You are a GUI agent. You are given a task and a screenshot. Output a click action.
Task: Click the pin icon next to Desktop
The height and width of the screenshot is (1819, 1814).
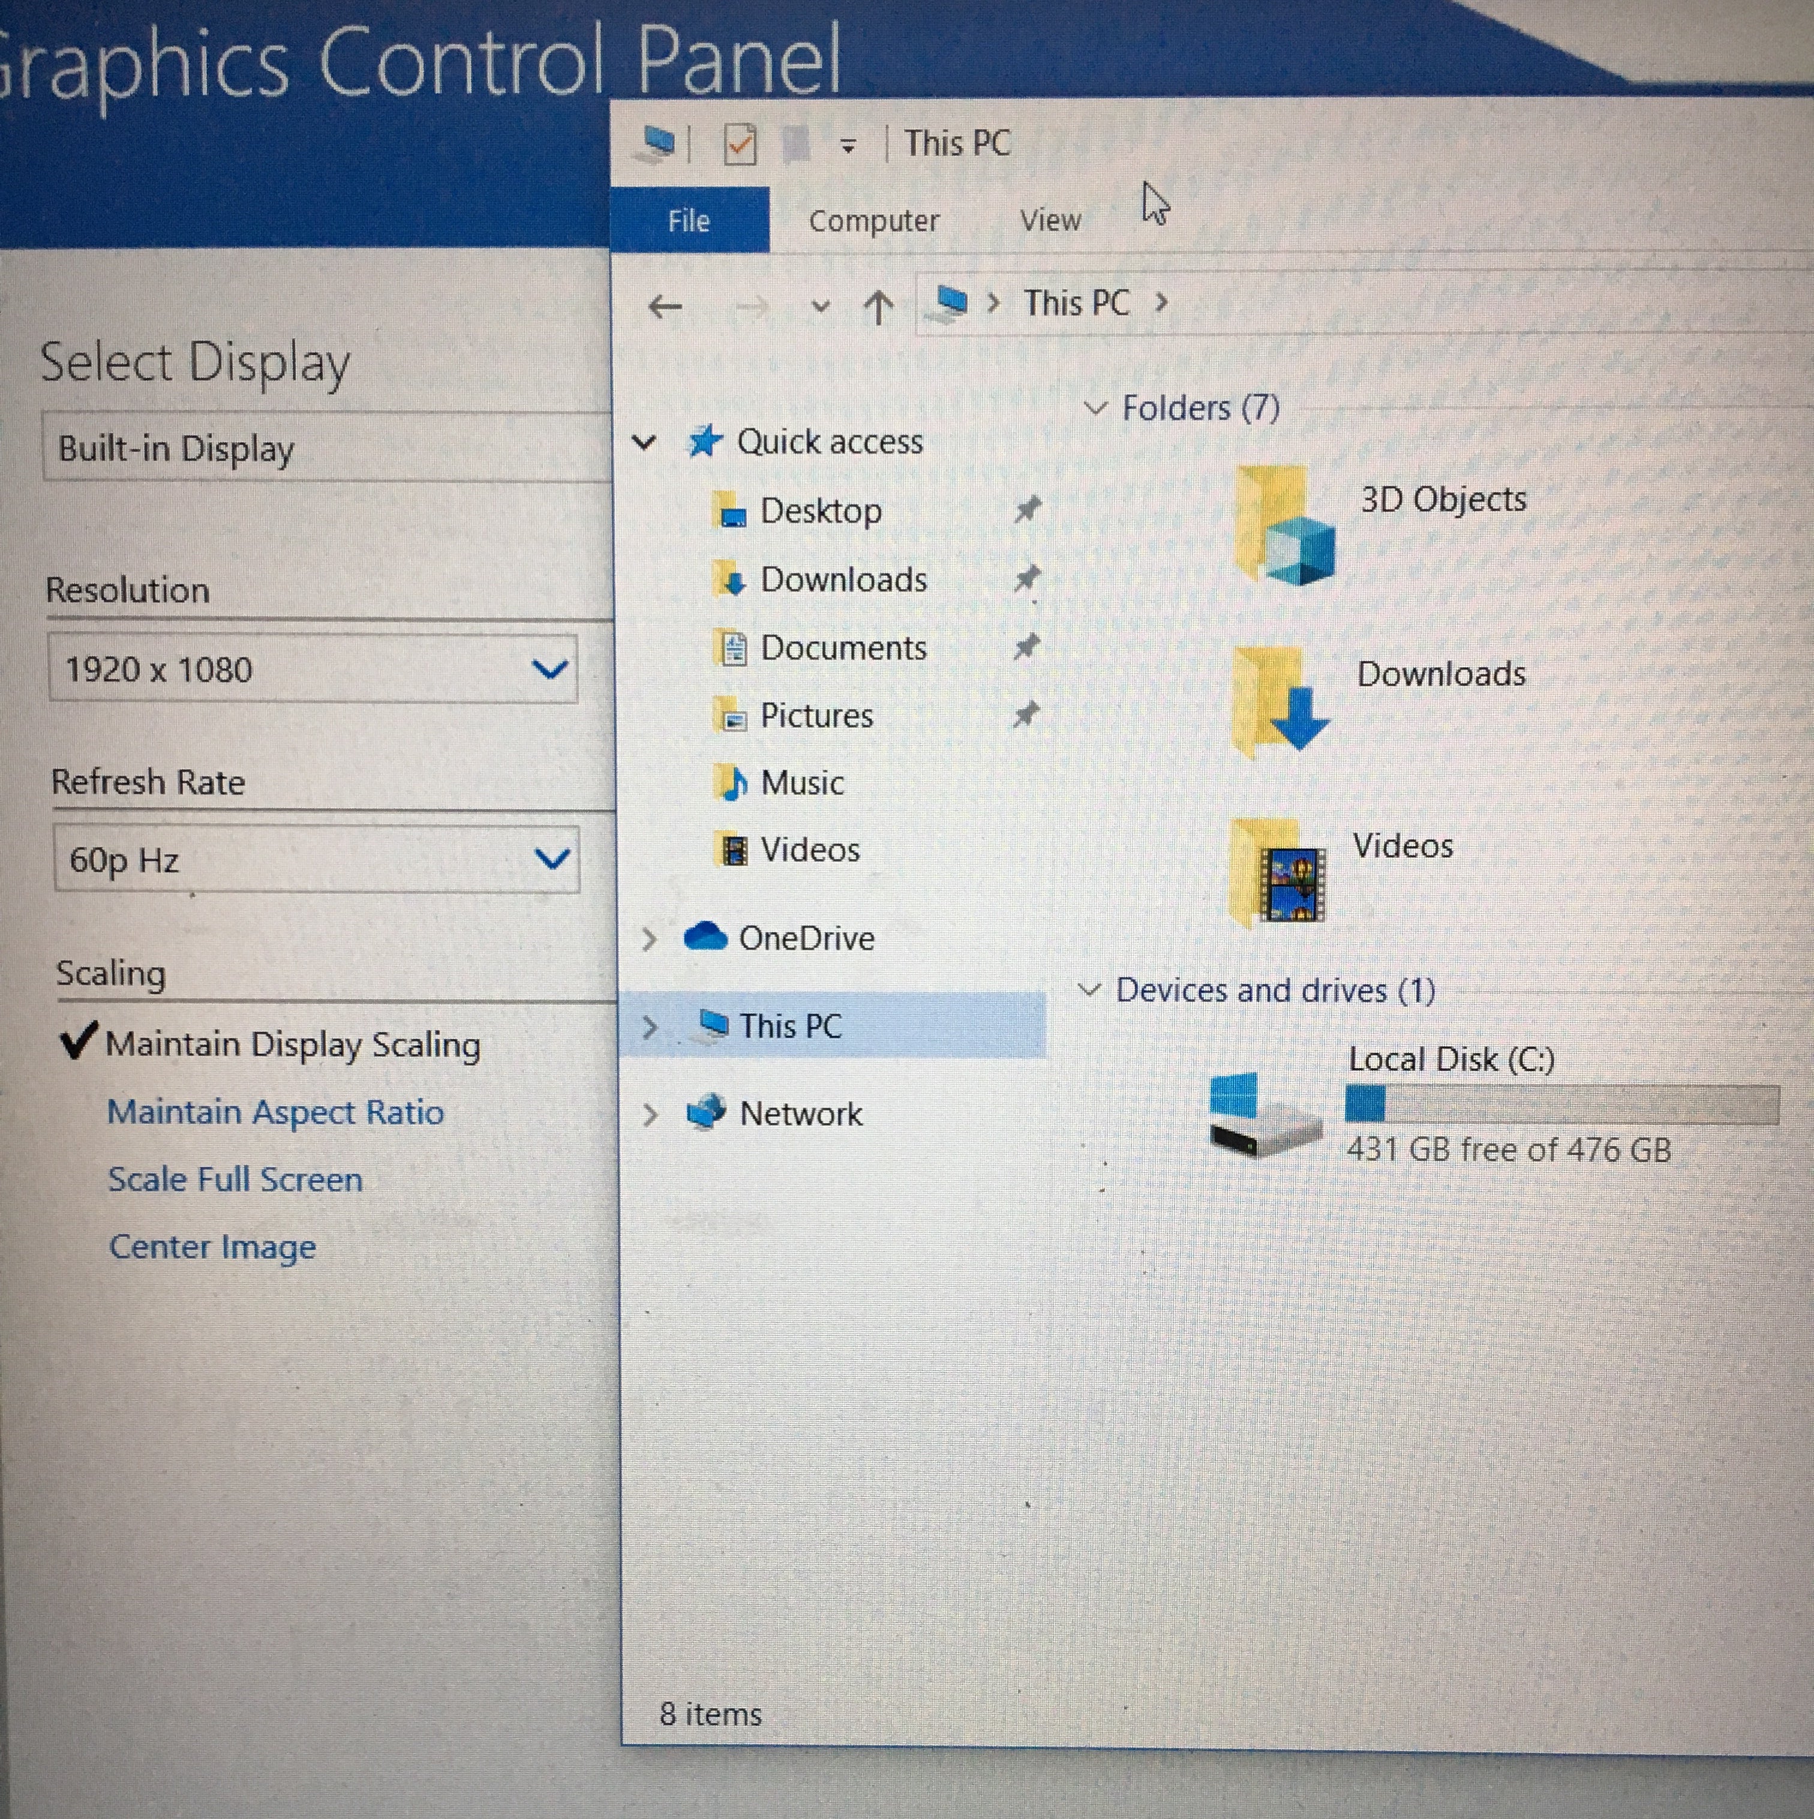pyautogui.click(x=1027, y=509)
